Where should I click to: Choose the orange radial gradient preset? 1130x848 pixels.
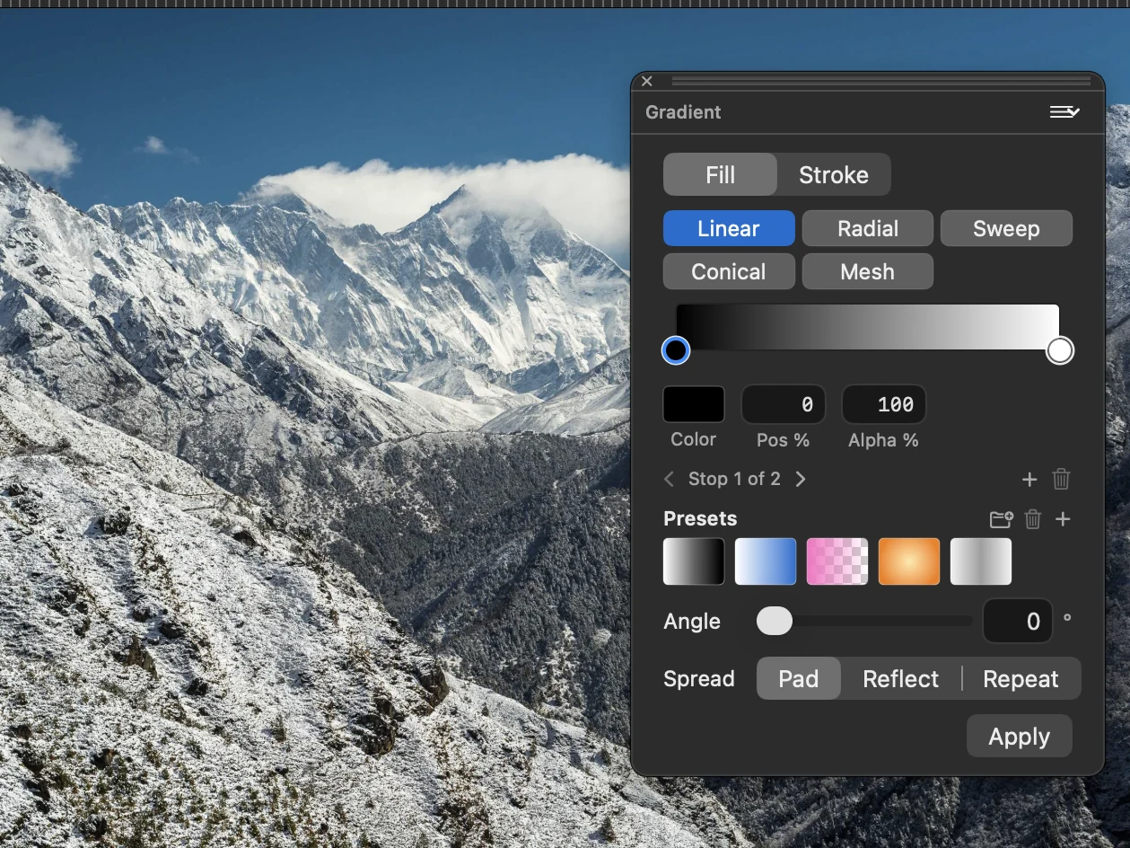point(909,561)
